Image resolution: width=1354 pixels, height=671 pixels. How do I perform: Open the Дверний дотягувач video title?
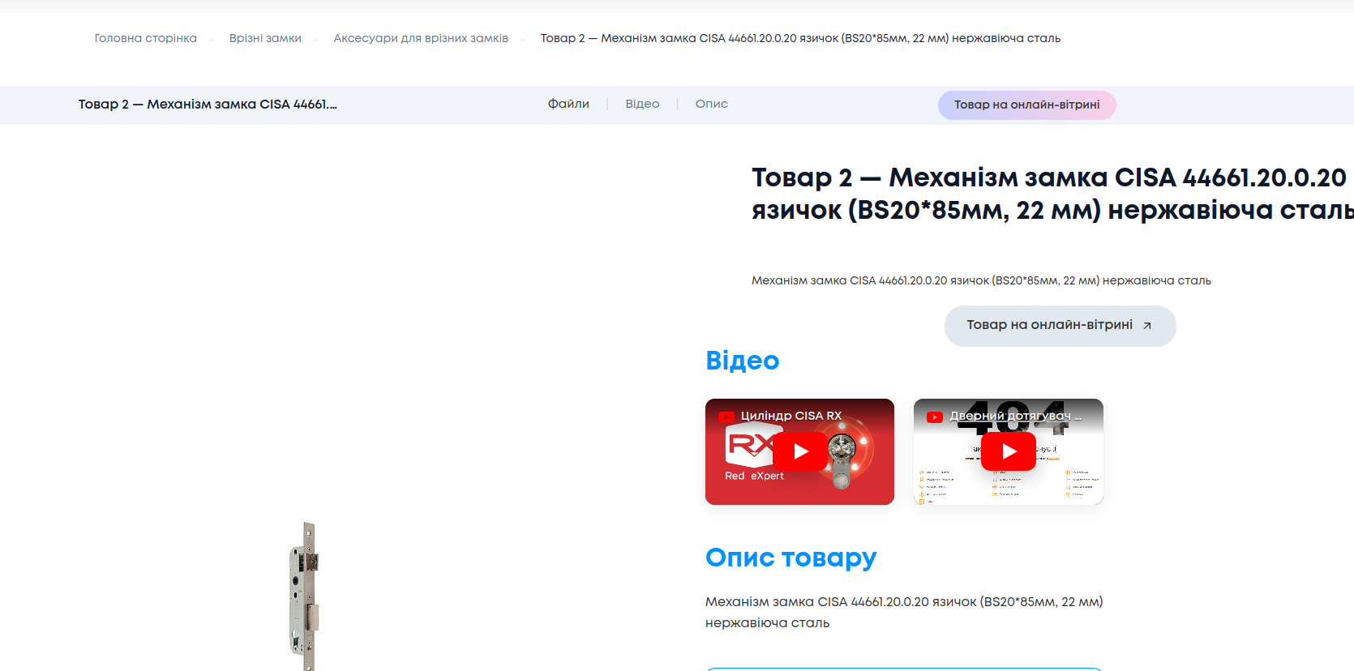pos(1016,416)
